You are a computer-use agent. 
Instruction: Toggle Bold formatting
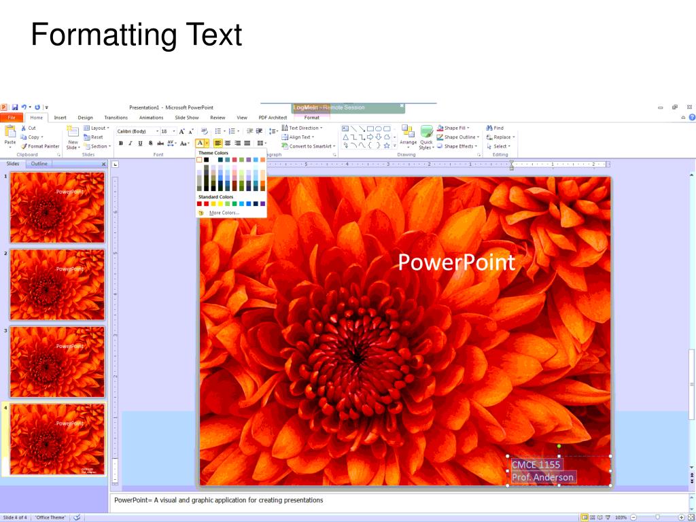(x=121, y=143)
